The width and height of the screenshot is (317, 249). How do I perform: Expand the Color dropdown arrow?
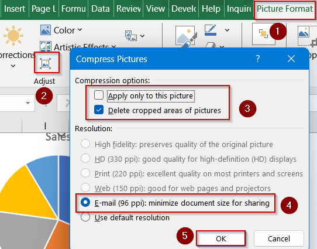click(x=80, y=30)
